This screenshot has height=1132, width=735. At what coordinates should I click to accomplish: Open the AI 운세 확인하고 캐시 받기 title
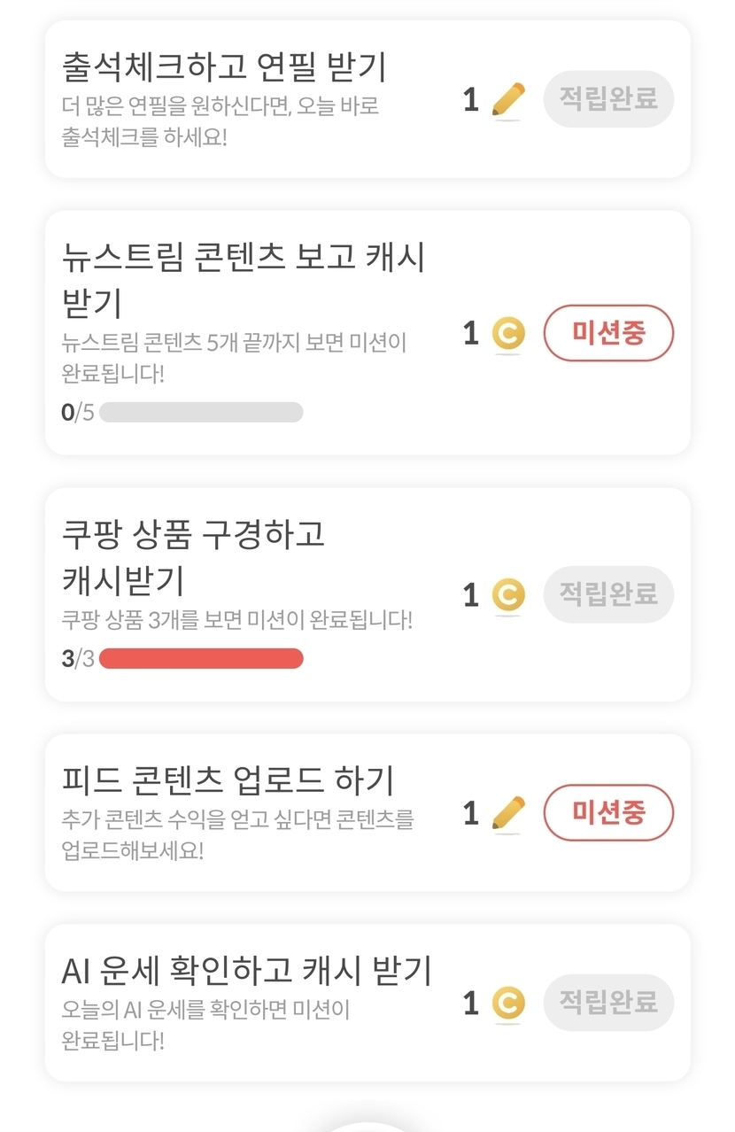247,971
